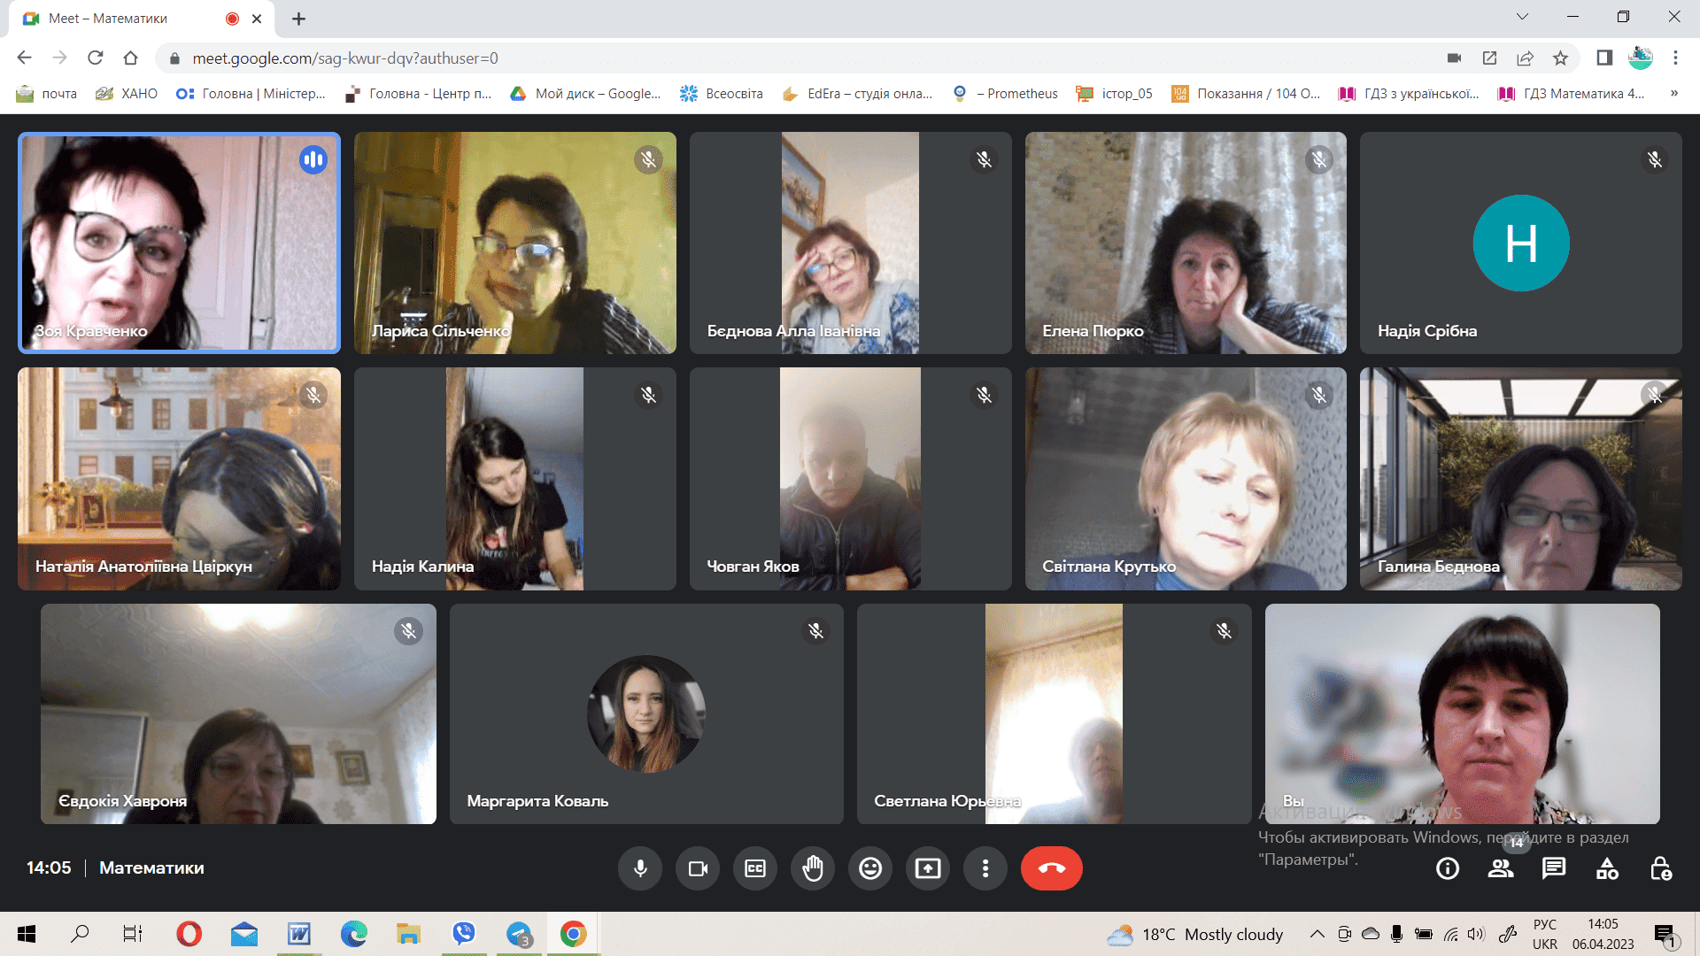Open Мой диск – Google bookmark

(x=585, y=94)
